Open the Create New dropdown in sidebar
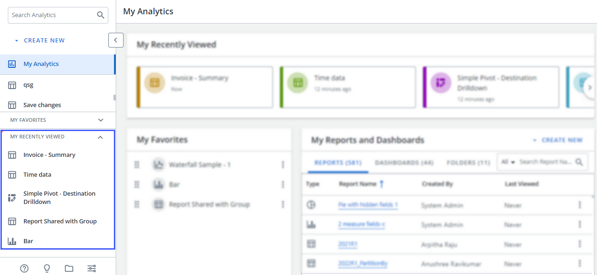Screen dimensions: 597x275 40,41
